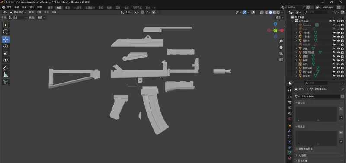Viewport: 346px width, 163px height.
Task: Select the 3D Cursor tool
Action: click(6, 32)
